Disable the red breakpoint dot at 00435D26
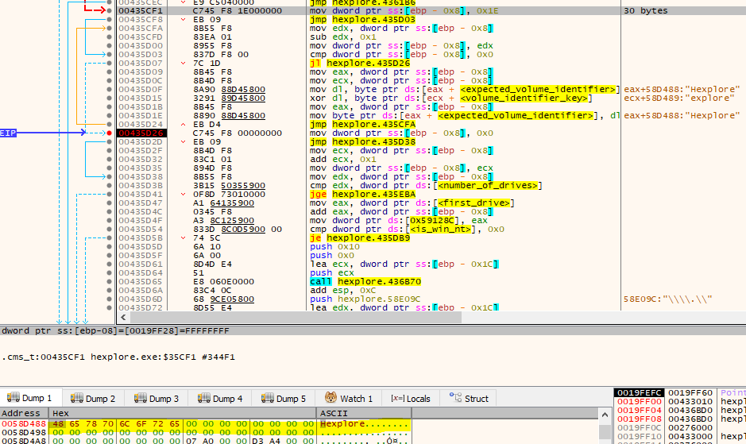746x444 pixels. click(x=110, y=133)
